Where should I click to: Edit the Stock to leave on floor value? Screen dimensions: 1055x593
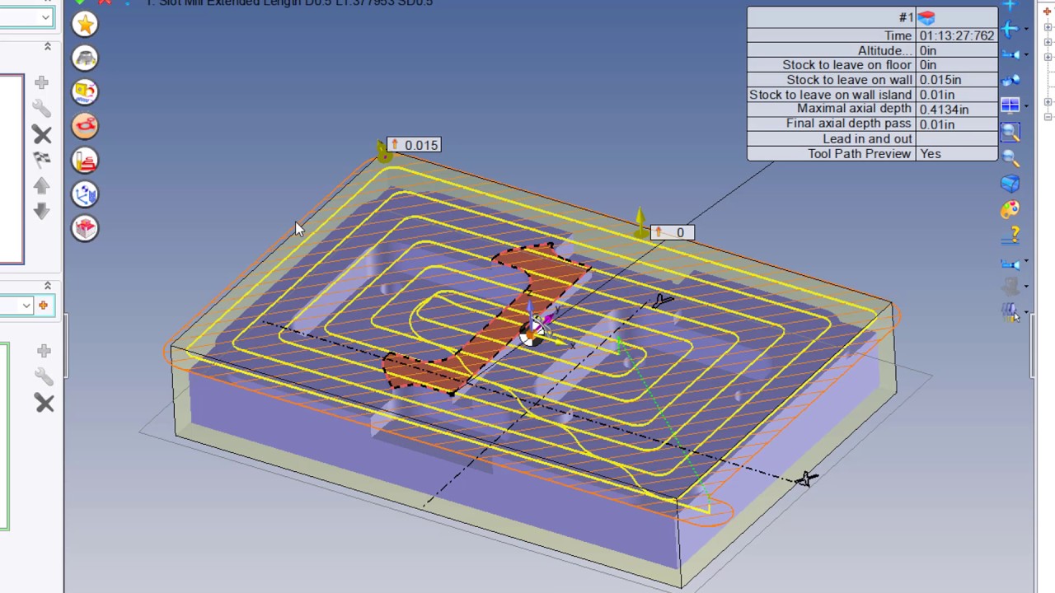956,65
